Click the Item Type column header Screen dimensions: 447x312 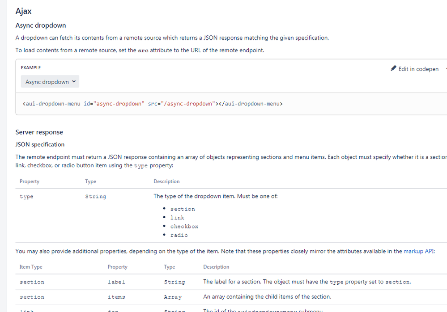[31, 267]
